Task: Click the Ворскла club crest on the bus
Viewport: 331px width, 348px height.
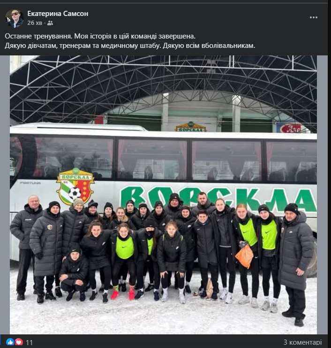Action: coord(75,186)
